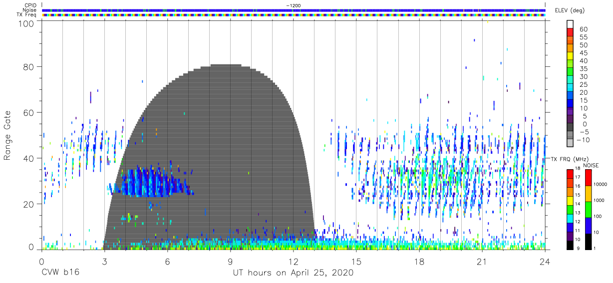The image size is (613, 283).
Task: Click the 'Range Gate' y-axis title
Action: coord(7,135)
